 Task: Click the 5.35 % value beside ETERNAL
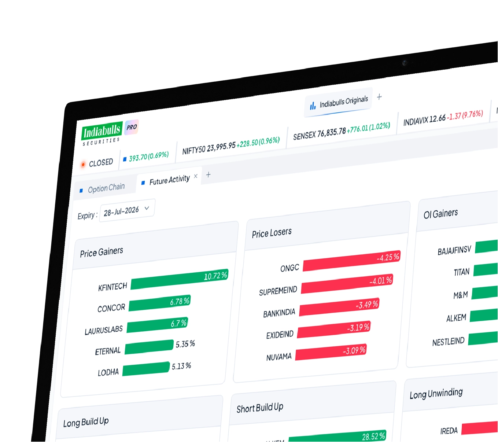point(185,344)
